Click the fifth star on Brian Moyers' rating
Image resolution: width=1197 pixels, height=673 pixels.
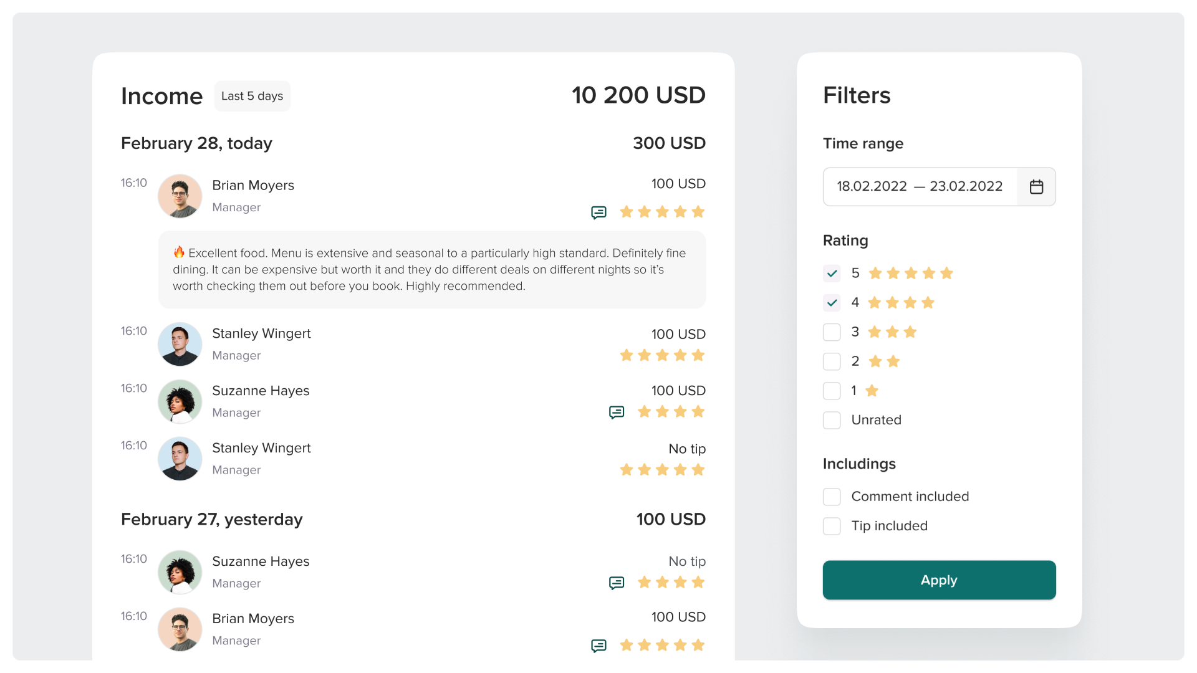699,212
